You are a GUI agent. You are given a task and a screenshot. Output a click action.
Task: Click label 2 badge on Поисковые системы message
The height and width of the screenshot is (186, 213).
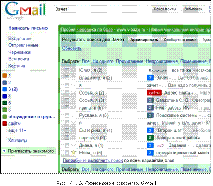[x=150, y=115]
